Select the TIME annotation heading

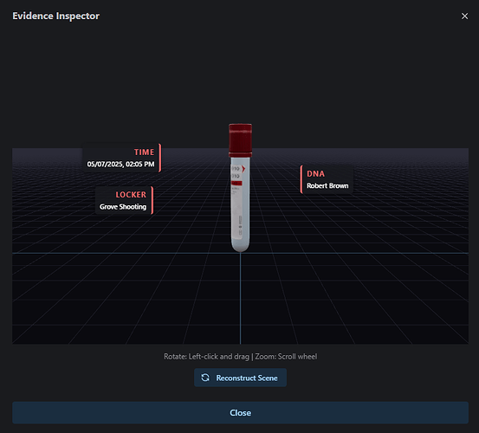(144, 152)
